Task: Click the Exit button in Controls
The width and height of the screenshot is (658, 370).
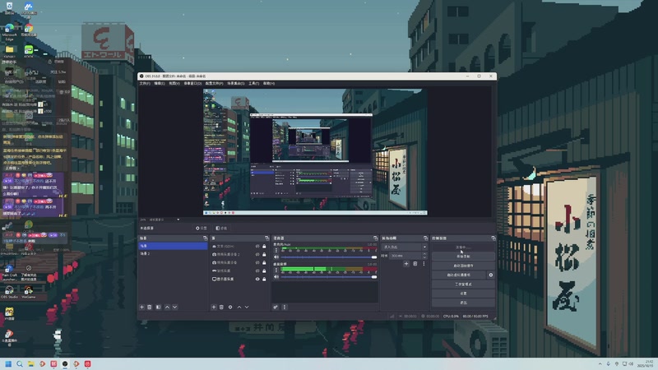Action: pyautogui.click(x=463, y=303)
